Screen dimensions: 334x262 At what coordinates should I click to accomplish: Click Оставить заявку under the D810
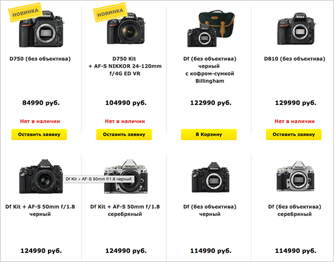pos(294,135)
